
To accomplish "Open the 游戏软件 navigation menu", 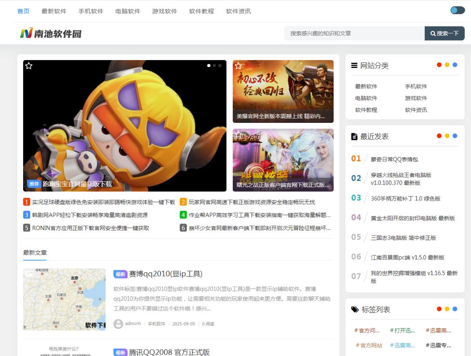I will coord(164,11).
